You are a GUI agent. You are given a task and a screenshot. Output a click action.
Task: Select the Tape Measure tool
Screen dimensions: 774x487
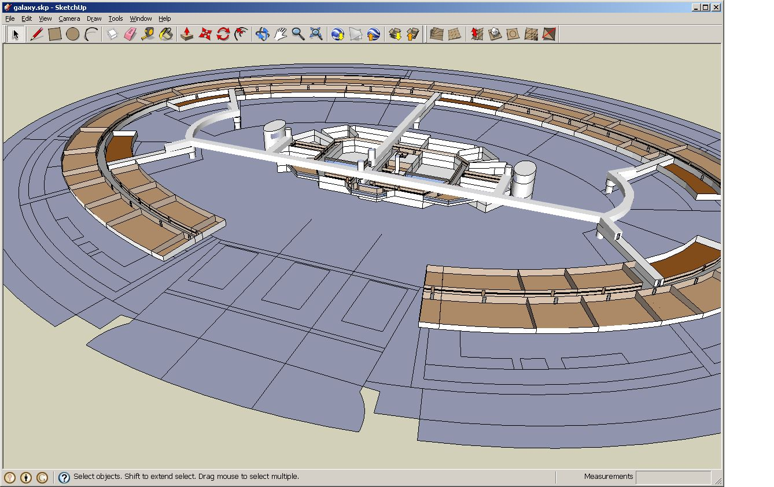[x=148, y=34]
